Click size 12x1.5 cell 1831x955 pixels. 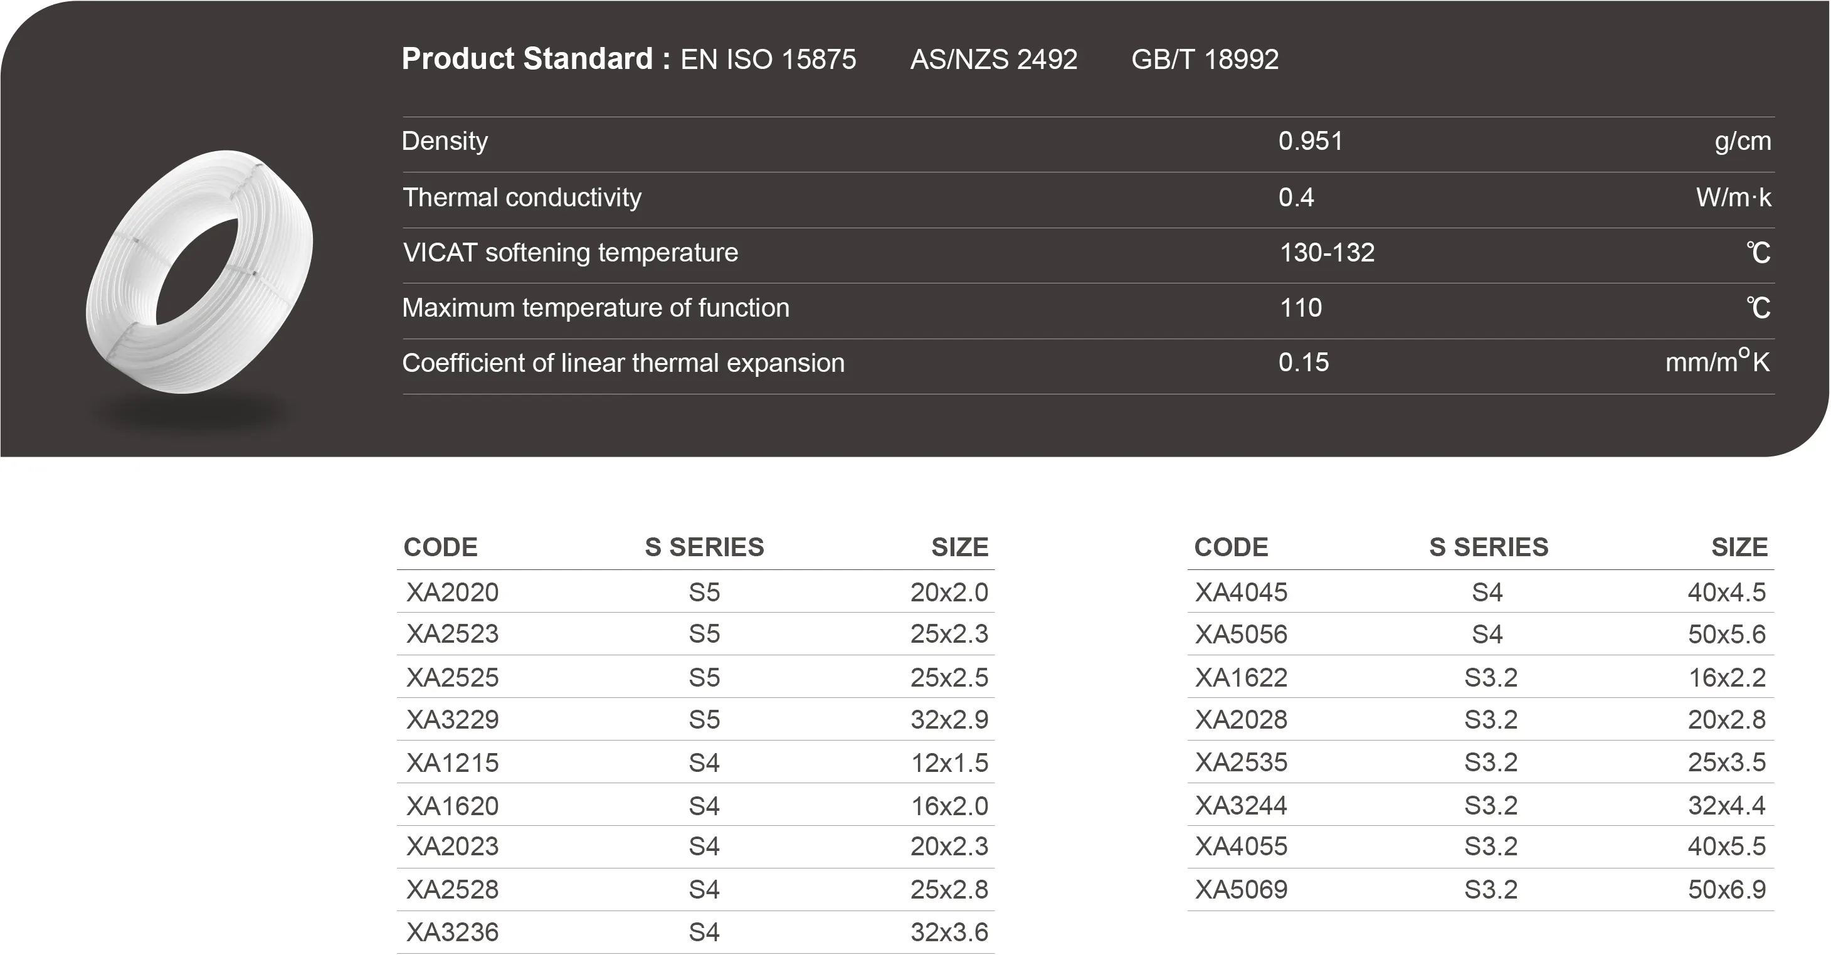coord(949,762)
